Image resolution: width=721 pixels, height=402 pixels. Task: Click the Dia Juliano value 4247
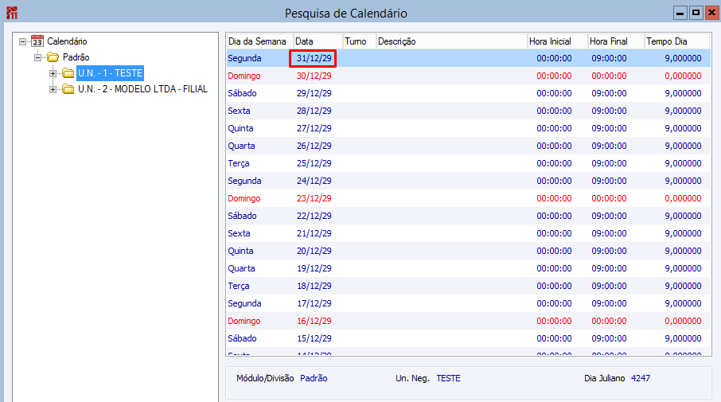641,378
